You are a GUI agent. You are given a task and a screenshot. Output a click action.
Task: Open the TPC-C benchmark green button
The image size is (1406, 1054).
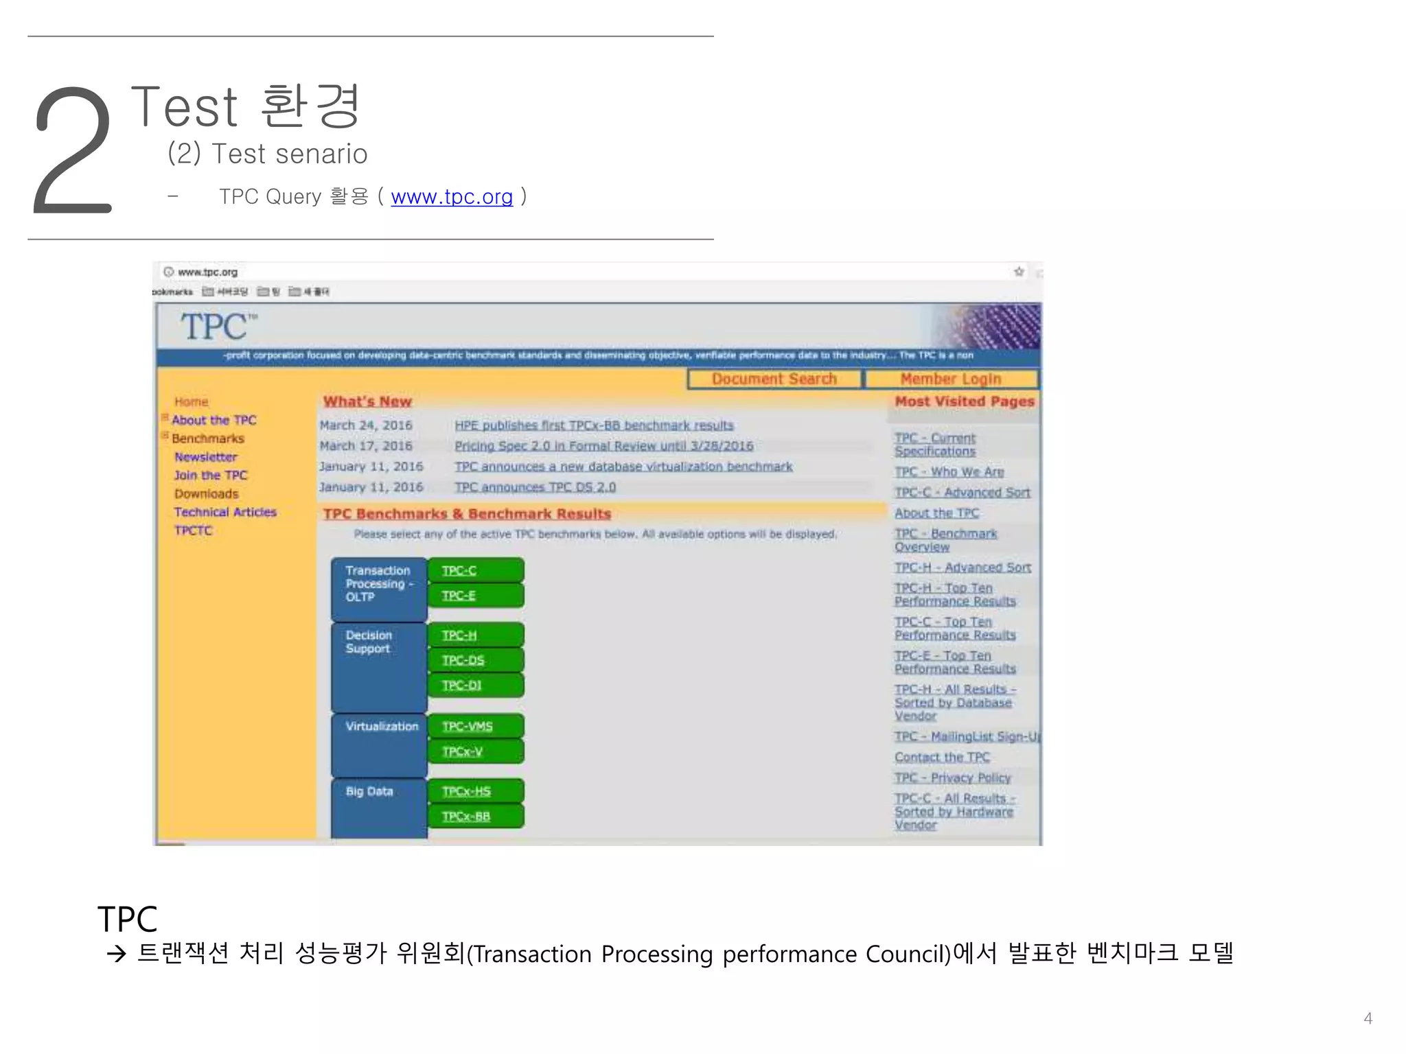click(476, 570)
